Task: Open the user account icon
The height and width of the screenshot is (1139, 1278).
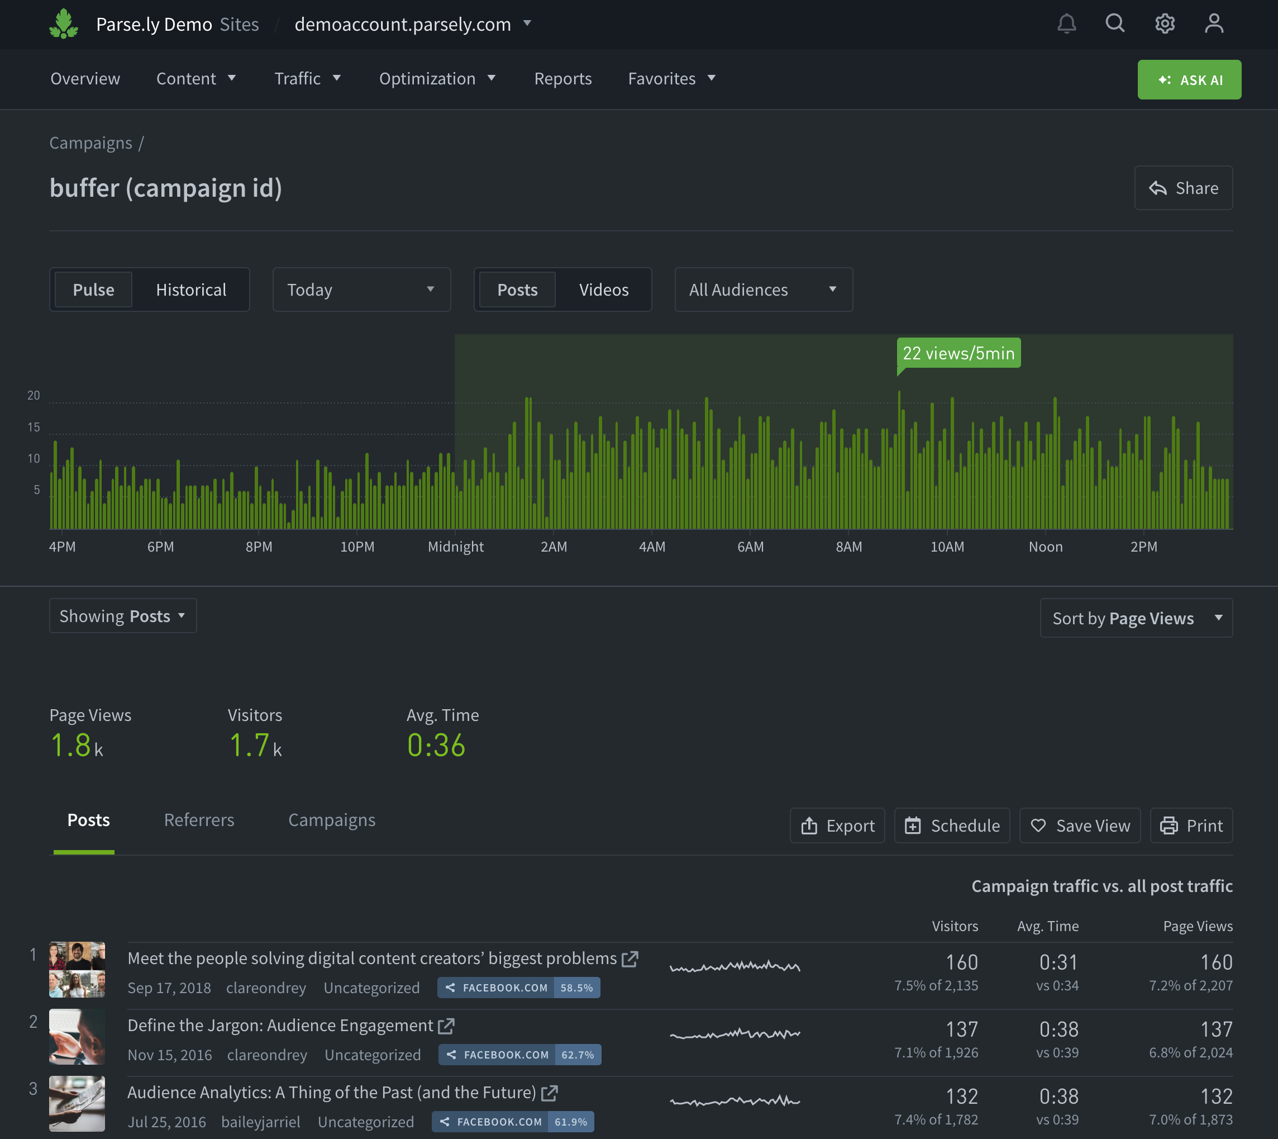Action: coord(1214,24)
